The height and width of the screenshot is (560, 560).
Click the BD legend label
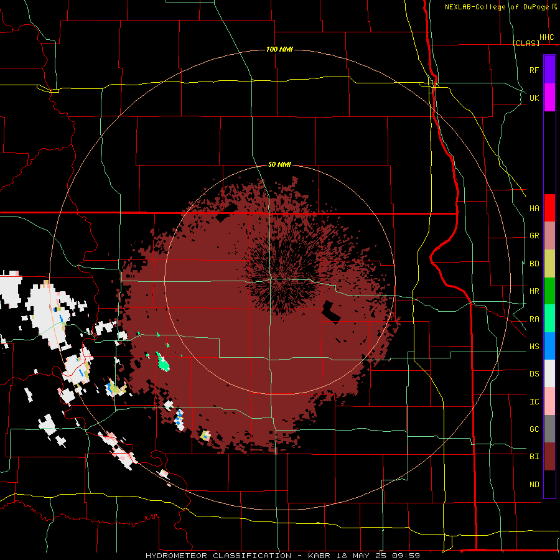click(534, 264)
